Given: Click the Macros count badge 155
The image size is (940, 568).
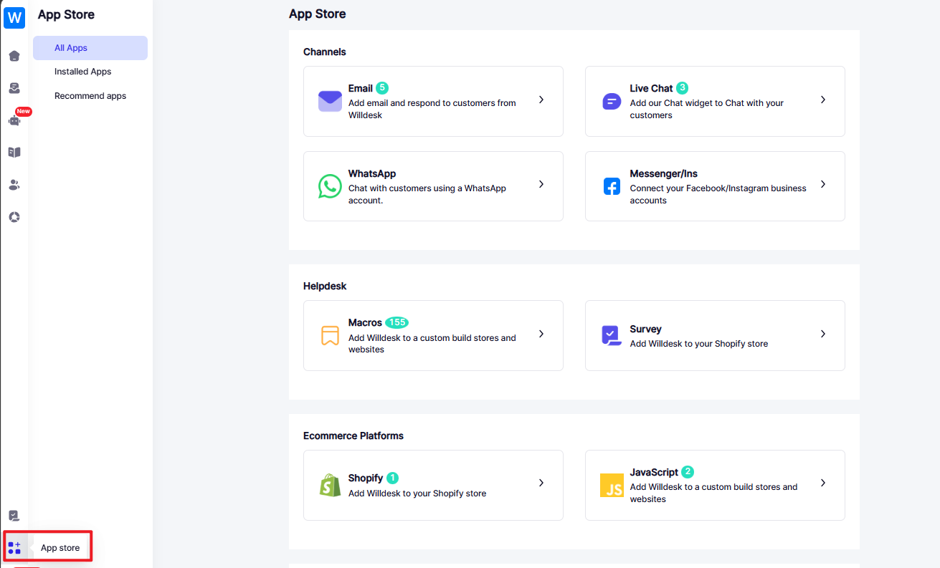Looking at the screenshot, I should pyautogui.click(x=397, y=322).
